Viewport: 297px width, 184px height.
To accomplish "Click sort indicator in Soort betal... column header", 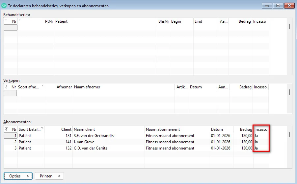I will tap(42, 128).
